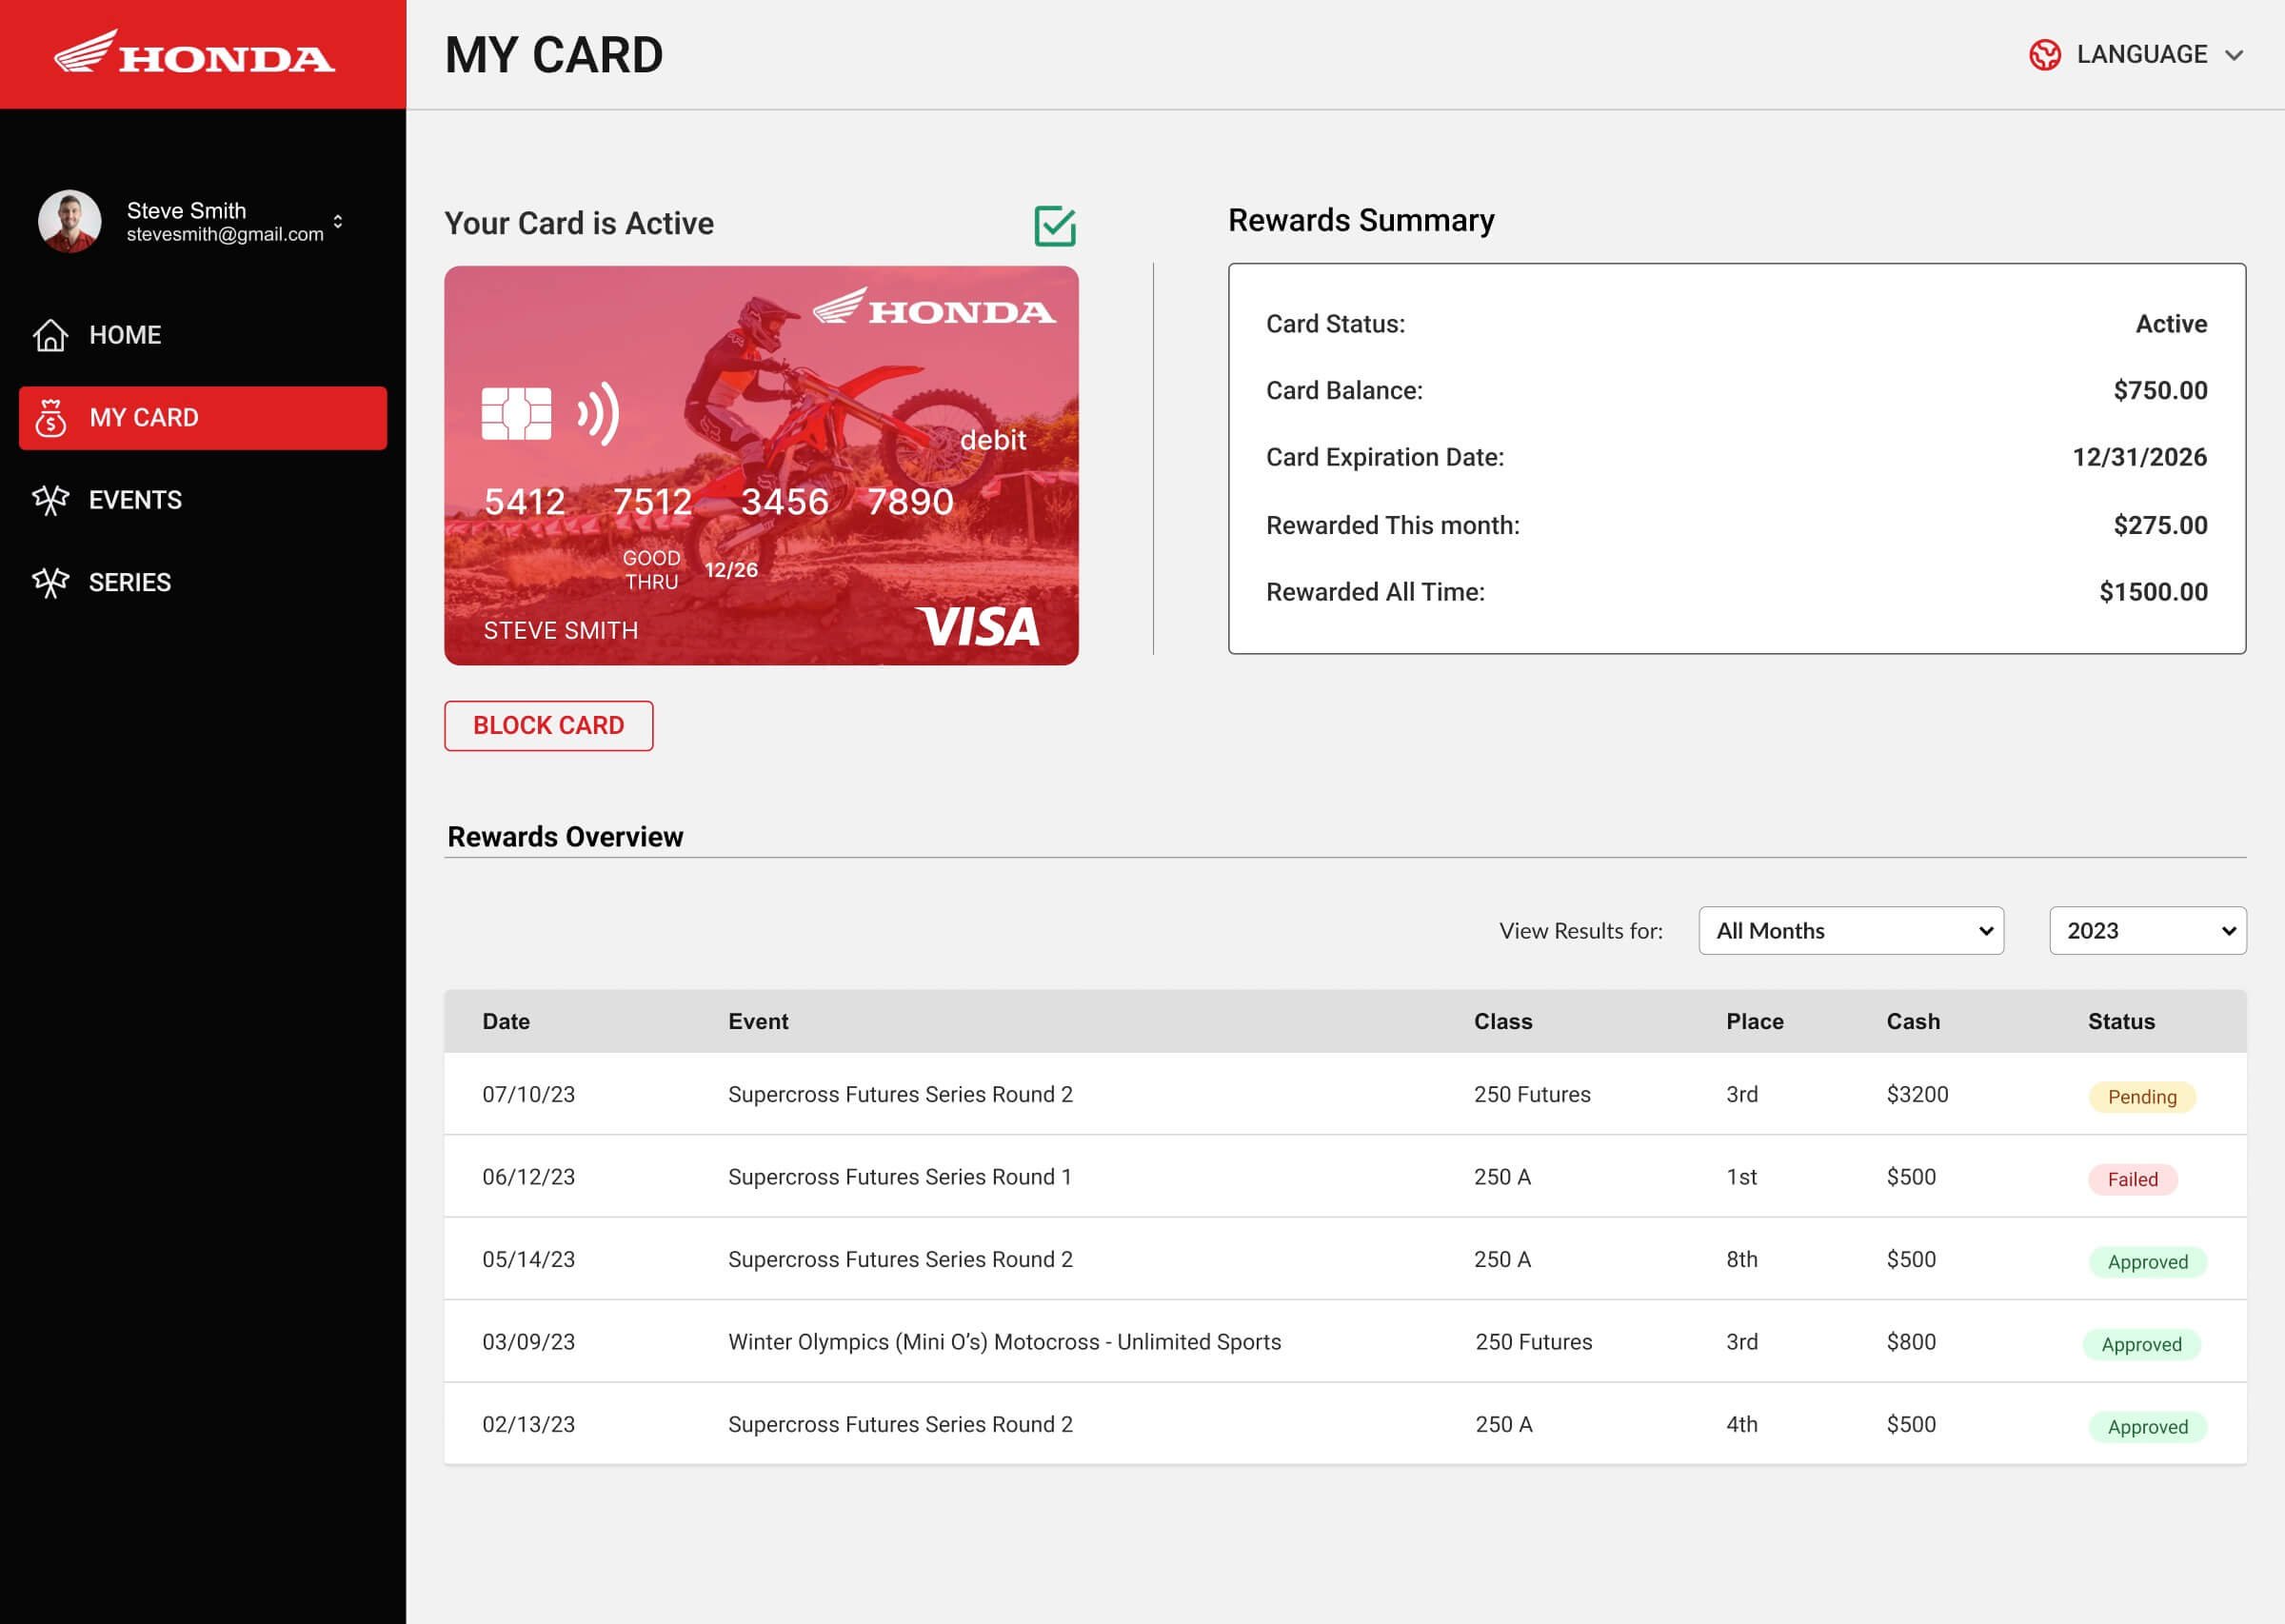Open the HOME menu item
The image size is (2285, 1624).
[203, 335]
